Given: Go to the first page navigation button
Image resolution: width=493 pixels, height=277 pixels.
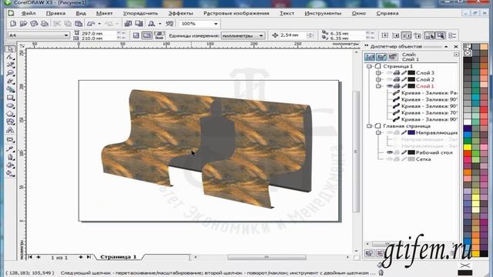Looking at the screenshot, I should (30, 257).
